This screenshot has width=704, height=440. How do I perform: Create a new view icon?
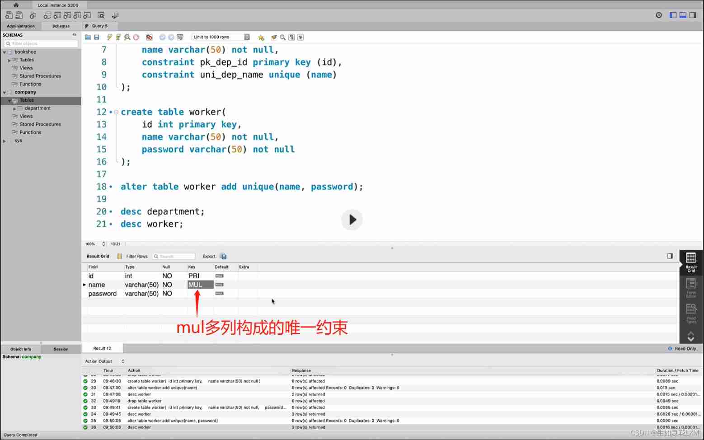coord(67,15)
